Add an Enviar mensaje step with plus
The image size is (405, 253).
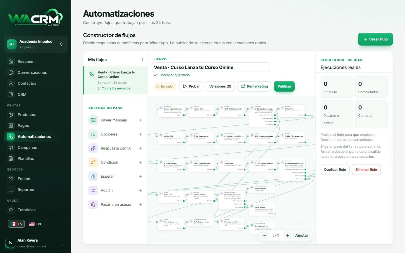tap(140, 120)
